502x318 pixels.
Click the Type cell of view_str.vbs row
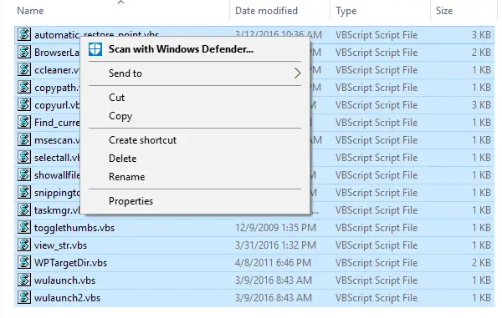376,245
